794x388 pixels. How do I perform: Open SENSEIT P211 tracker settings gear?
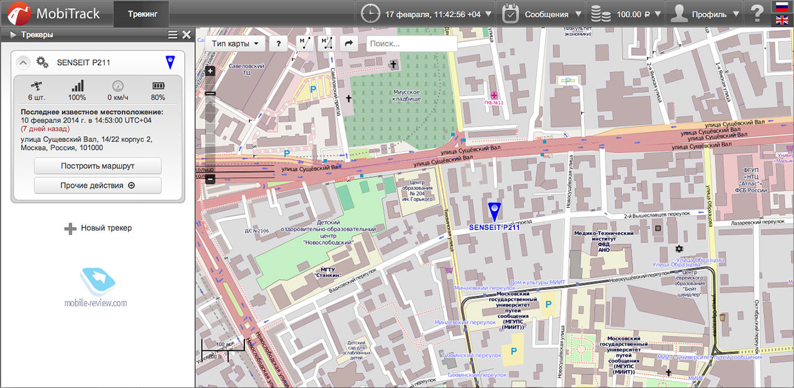click(42, 62)
